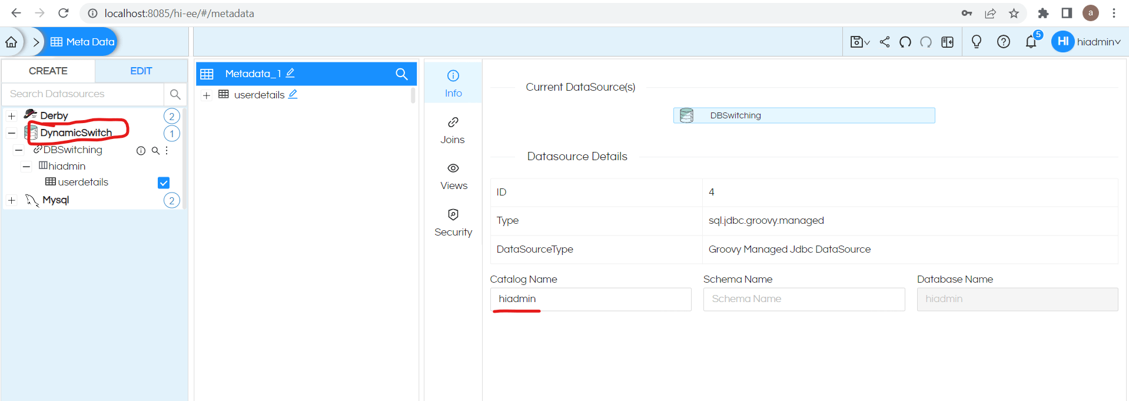1129x401 pixels.
Task: Go to the home icon in breadcrumb
Action: 11,42
